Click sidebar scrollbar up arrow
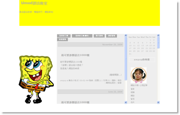The height and width of the screenshot is (115, 180). click(158, 36)
